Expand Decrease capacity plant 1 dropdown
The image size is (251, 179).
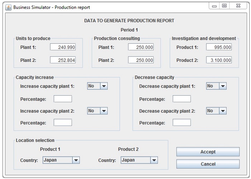pyautogui.click(x=216, y=86)
